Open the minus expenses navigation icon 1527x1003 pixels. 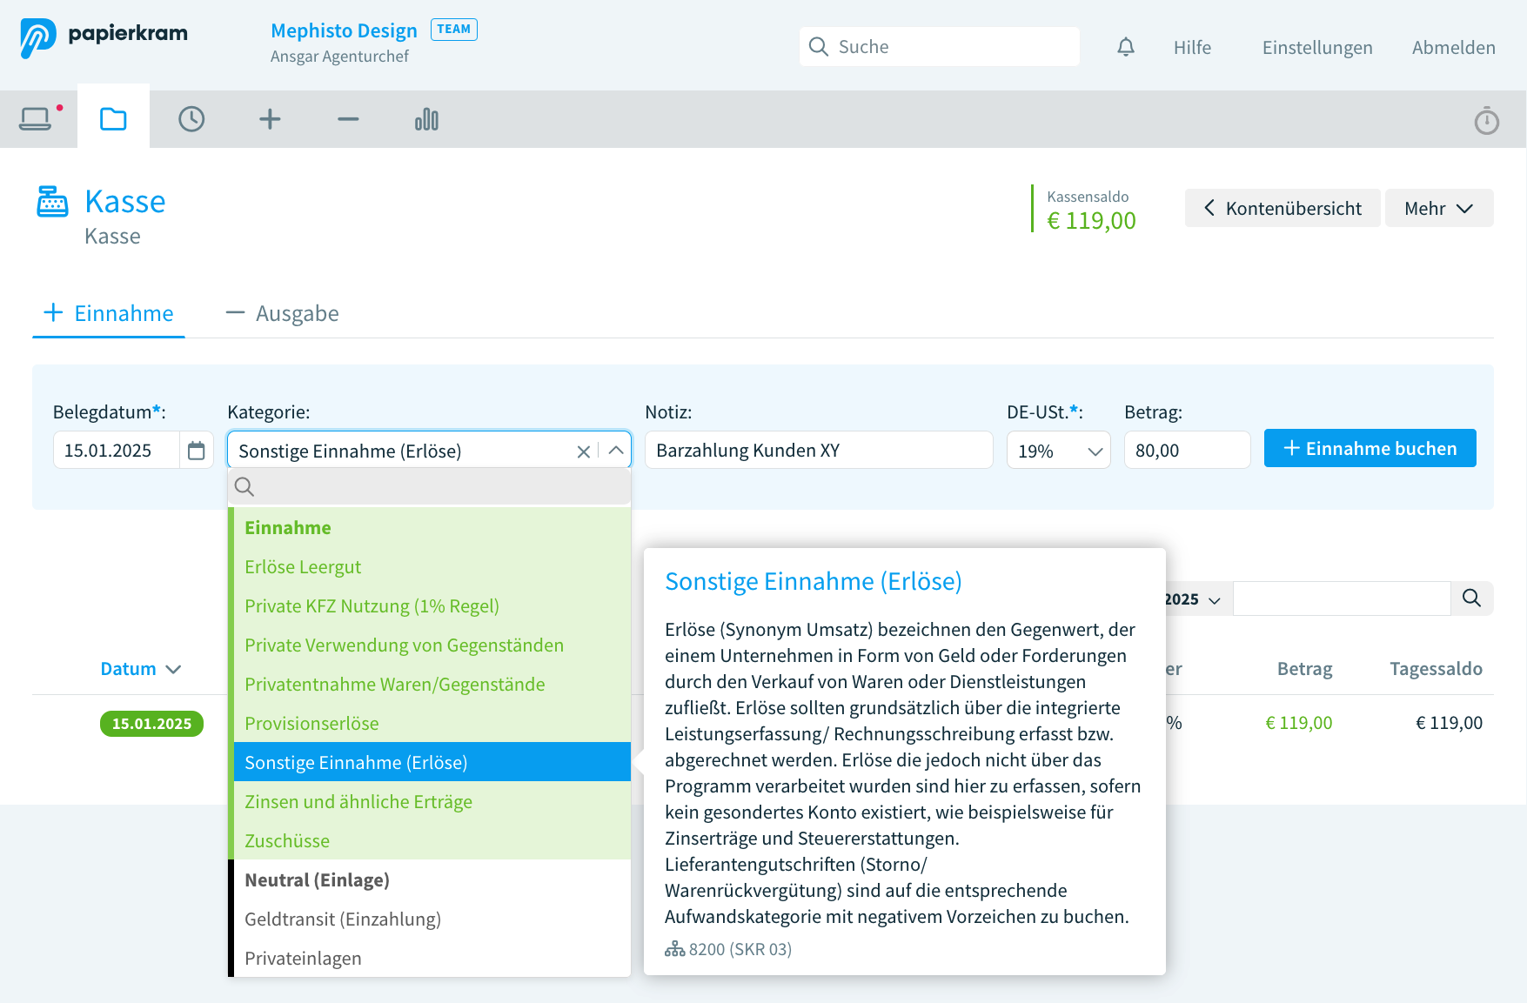(348, 119)
